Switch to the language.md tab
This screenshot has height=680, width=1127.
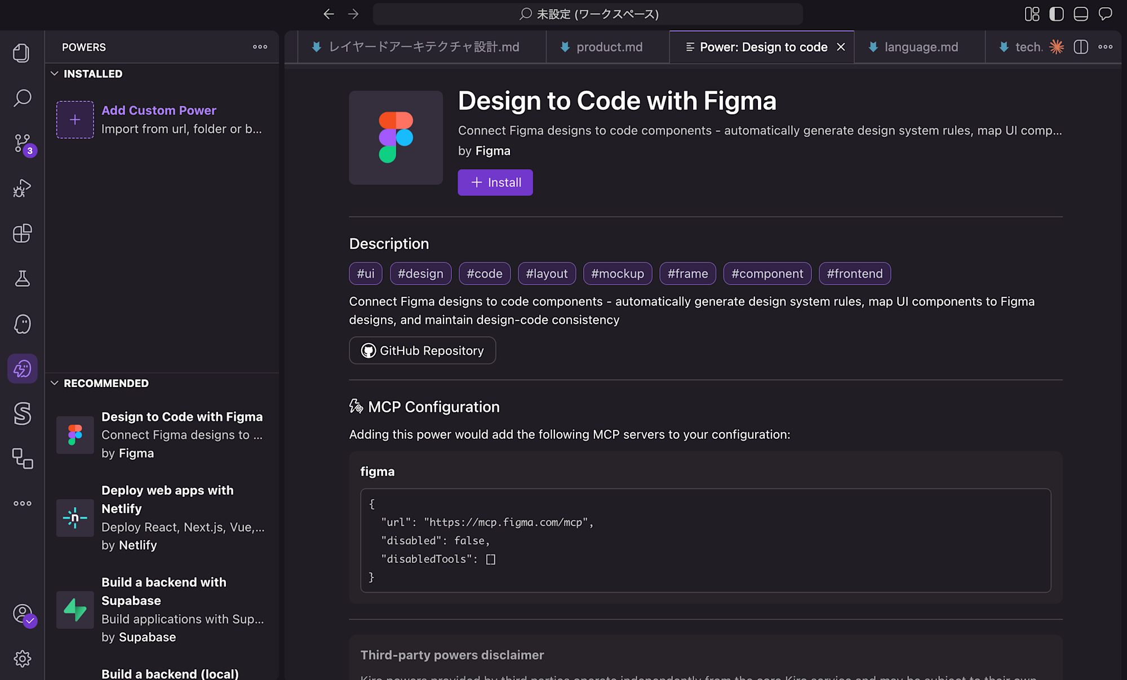pyautogui.click(x=920, y=47)
